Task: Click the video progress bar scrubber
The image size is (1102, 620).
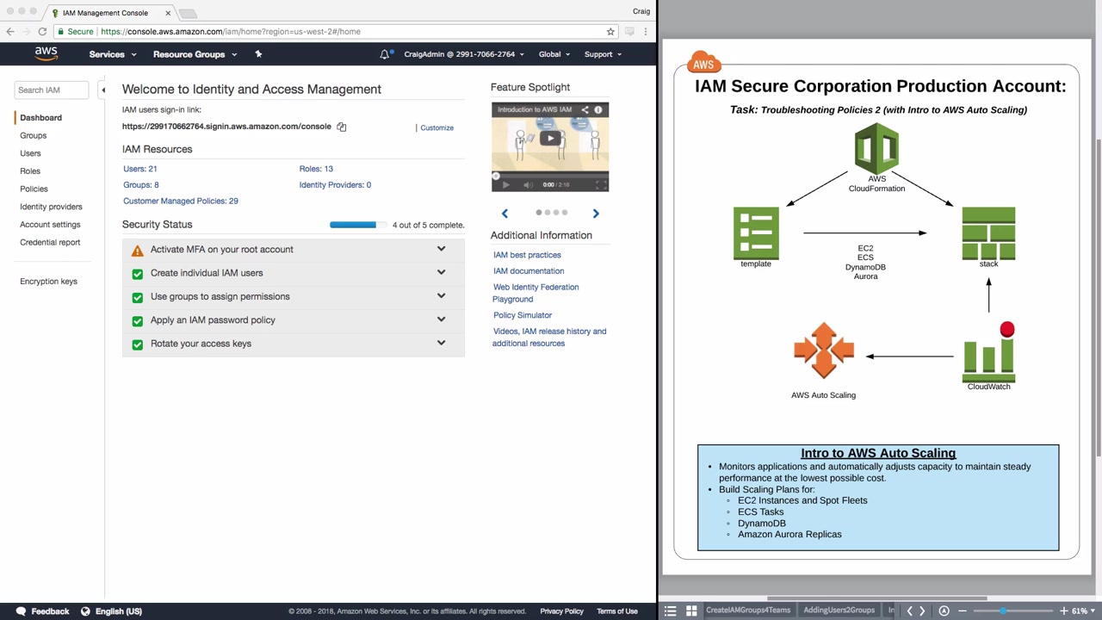Action: click(496, 176)
